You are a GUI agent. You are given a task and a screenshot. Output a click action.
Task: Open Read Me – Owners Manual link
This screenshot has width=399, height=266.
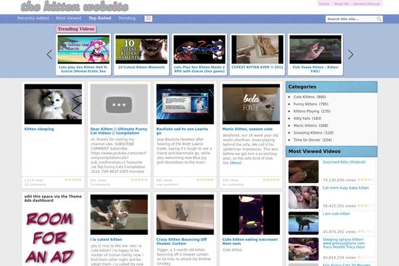pyautogui.click(x=356, y=4)
